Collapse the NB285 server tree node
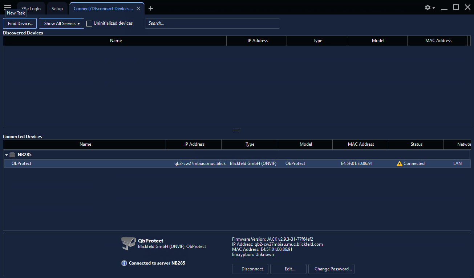 7,155
